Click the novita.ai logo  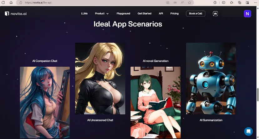pos(16,14)
